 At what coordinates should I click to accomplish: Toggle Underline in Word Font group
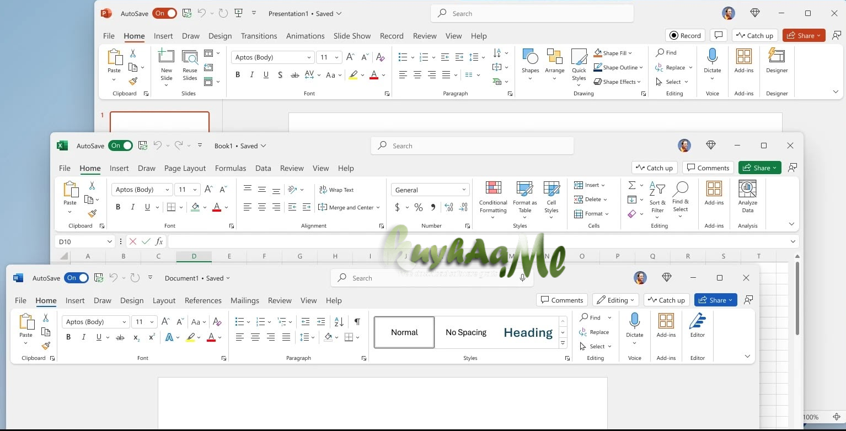tap(99, 337)
